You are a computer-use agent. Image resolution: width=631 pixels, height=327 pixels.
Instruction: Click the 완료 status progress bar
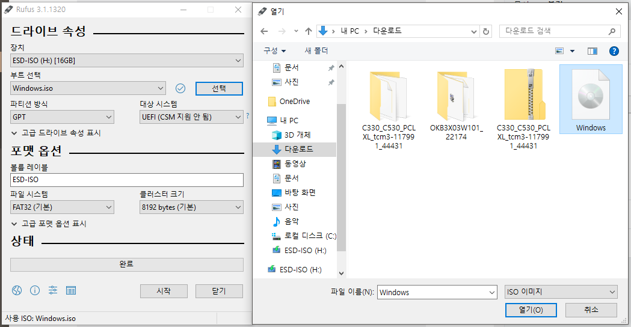click(x=127, y=264)
